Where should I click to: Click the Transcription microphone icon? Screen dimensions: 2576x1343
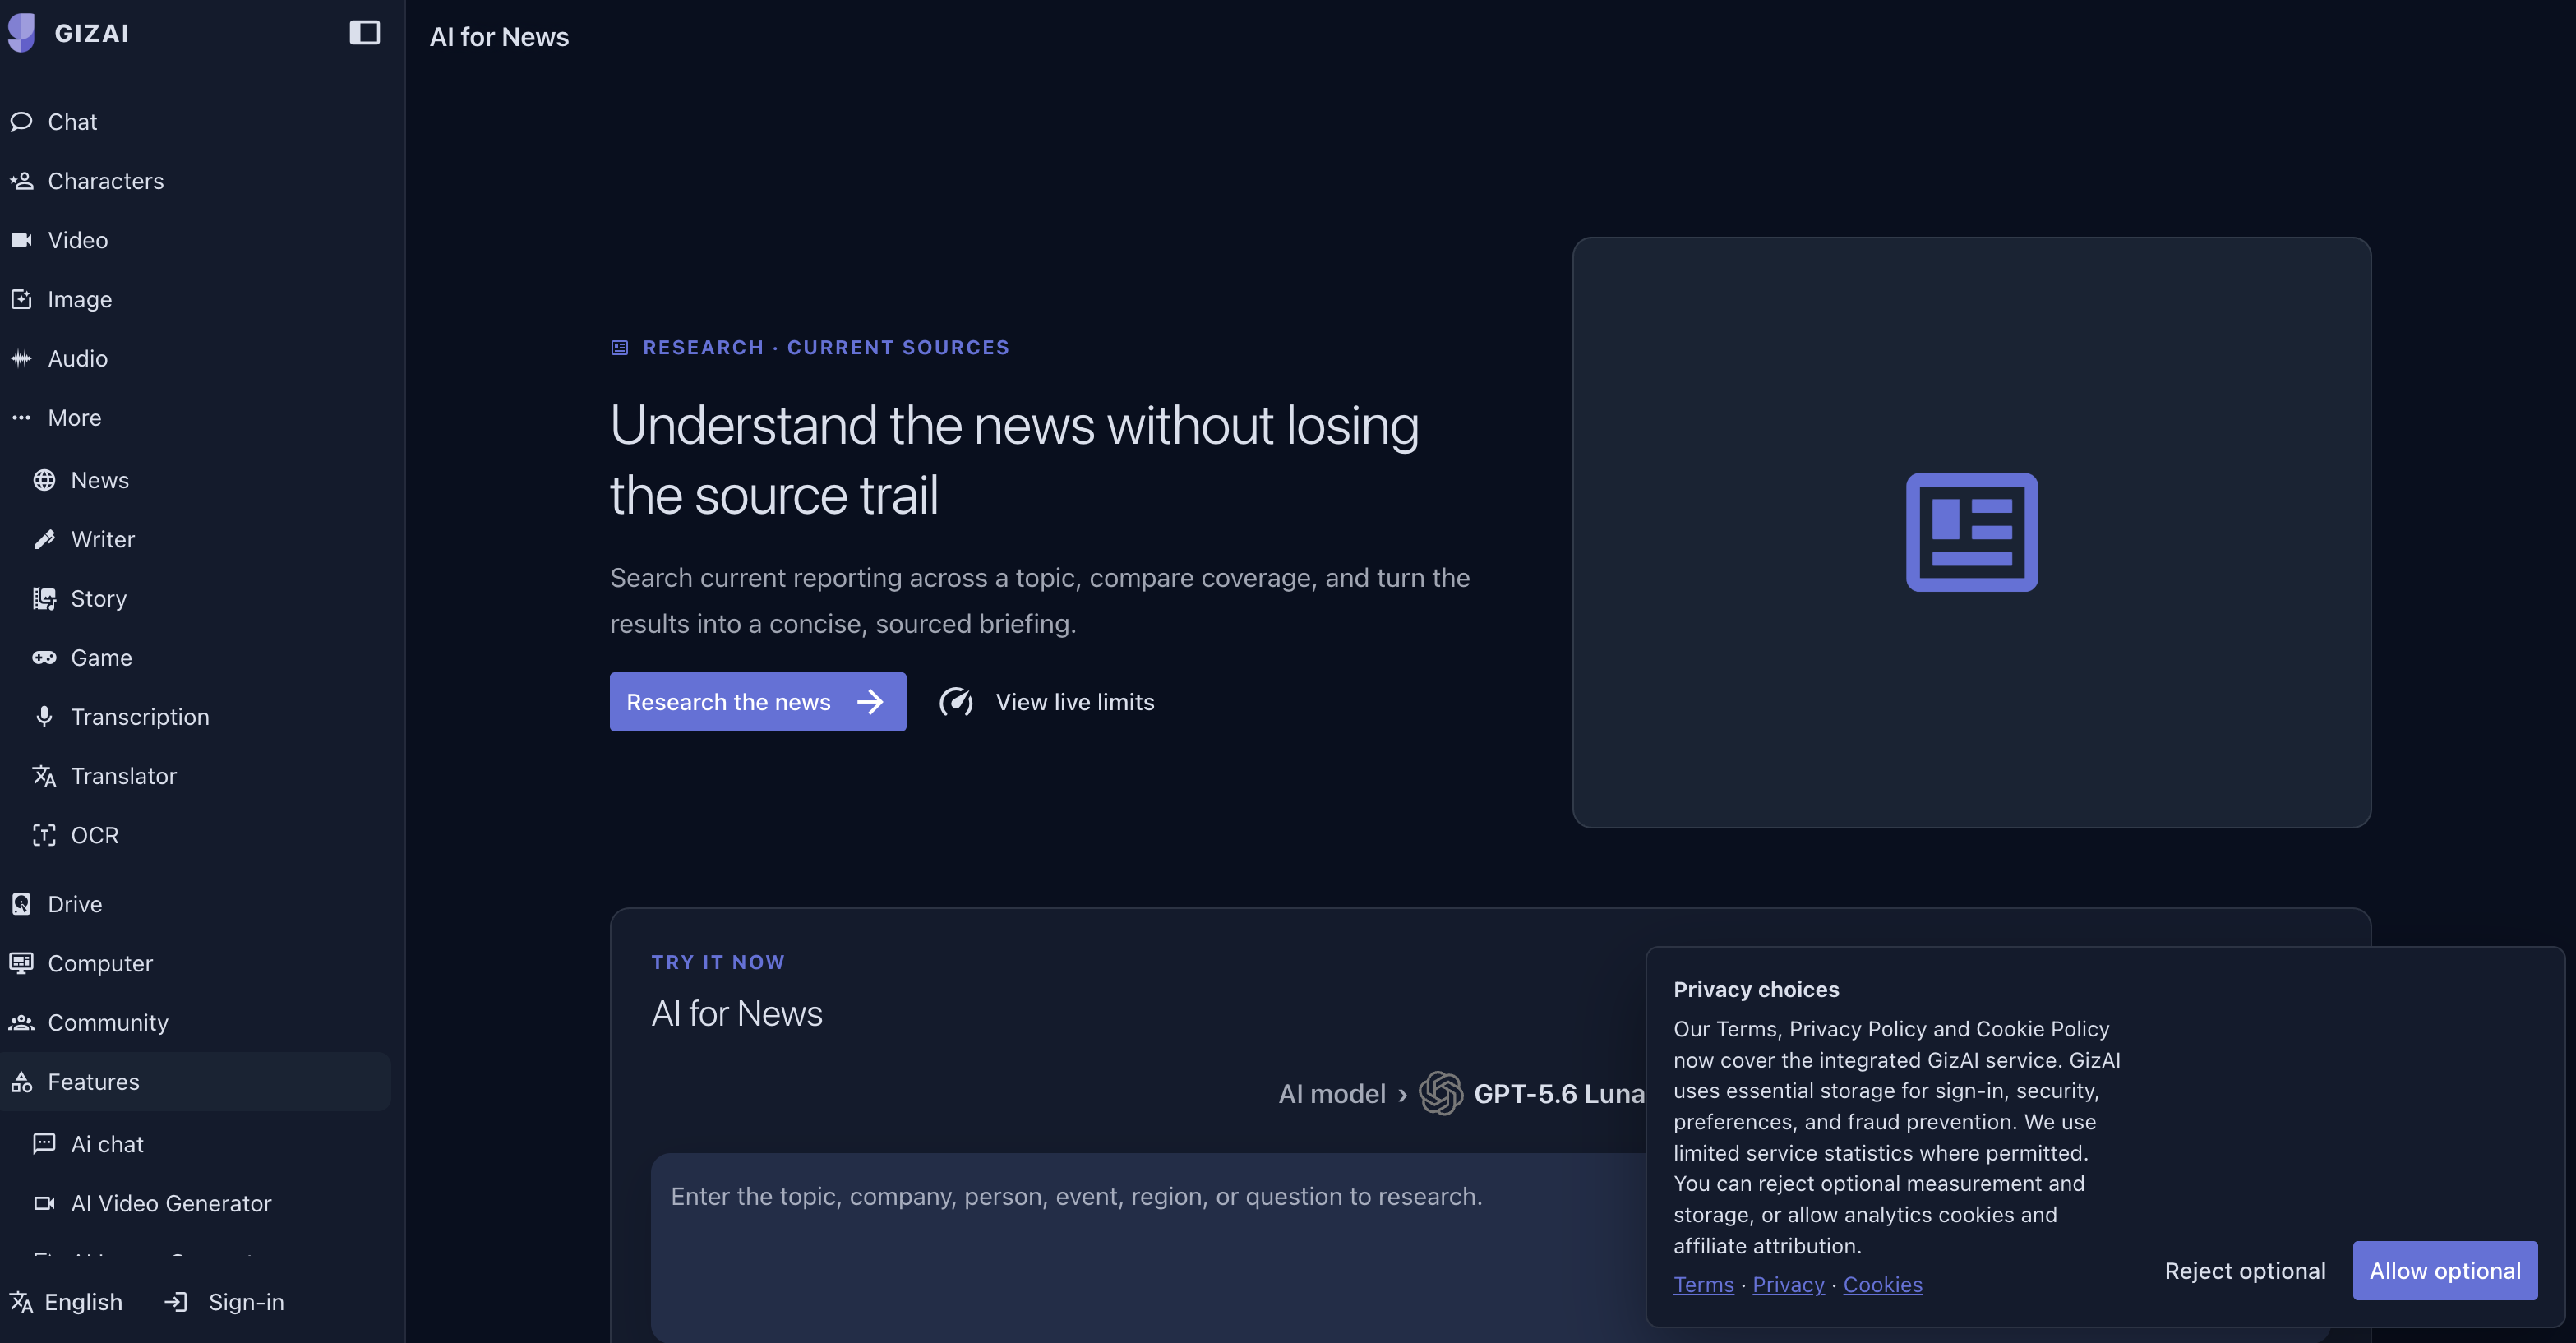coord(44,716)
